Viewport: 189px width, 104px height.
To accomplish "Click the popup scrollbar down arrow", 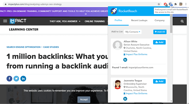I will (171, 101).
